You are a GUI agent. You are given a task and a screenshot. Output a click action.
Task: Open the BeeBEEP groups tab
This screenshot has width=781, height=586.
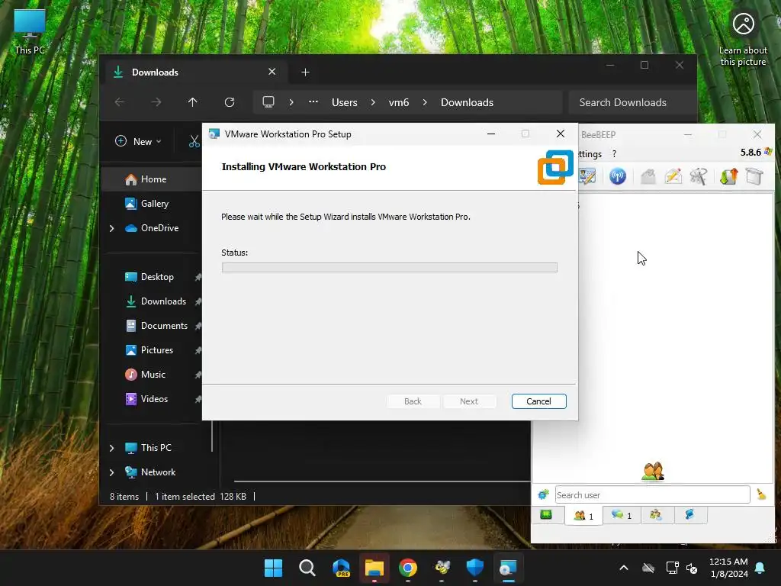(656, 515)
